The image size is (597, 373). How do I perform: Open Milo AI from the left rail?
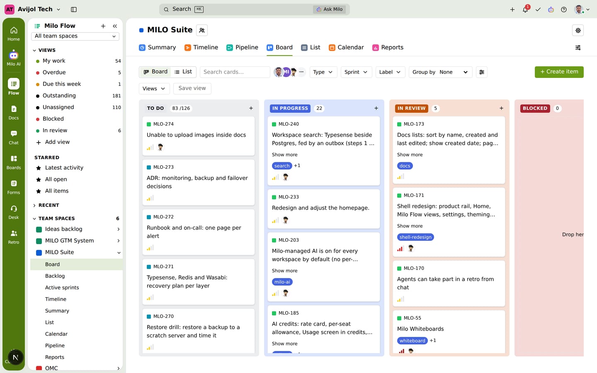click(14, 58)
